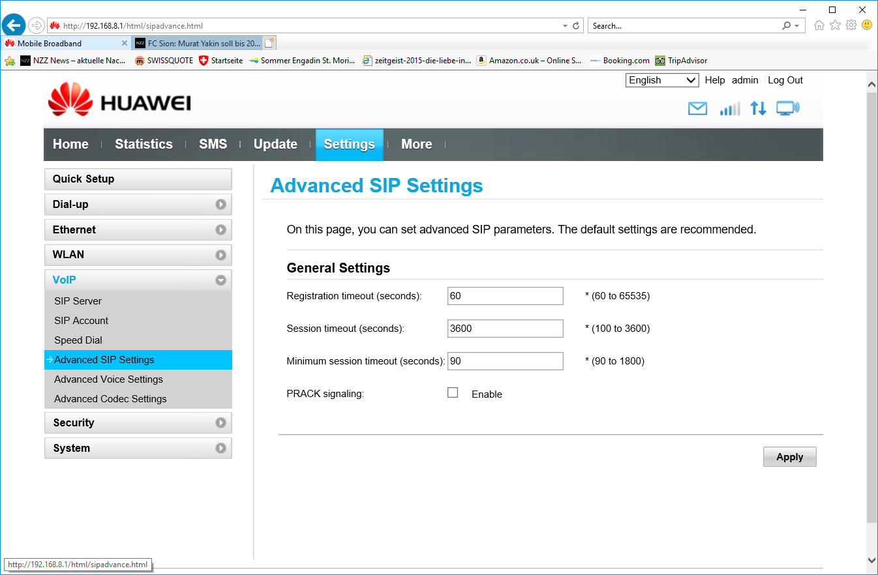This screenshot has width=878, height=575.
Task: Click the browser back arrow button
Action: click(x=14, y=25)
